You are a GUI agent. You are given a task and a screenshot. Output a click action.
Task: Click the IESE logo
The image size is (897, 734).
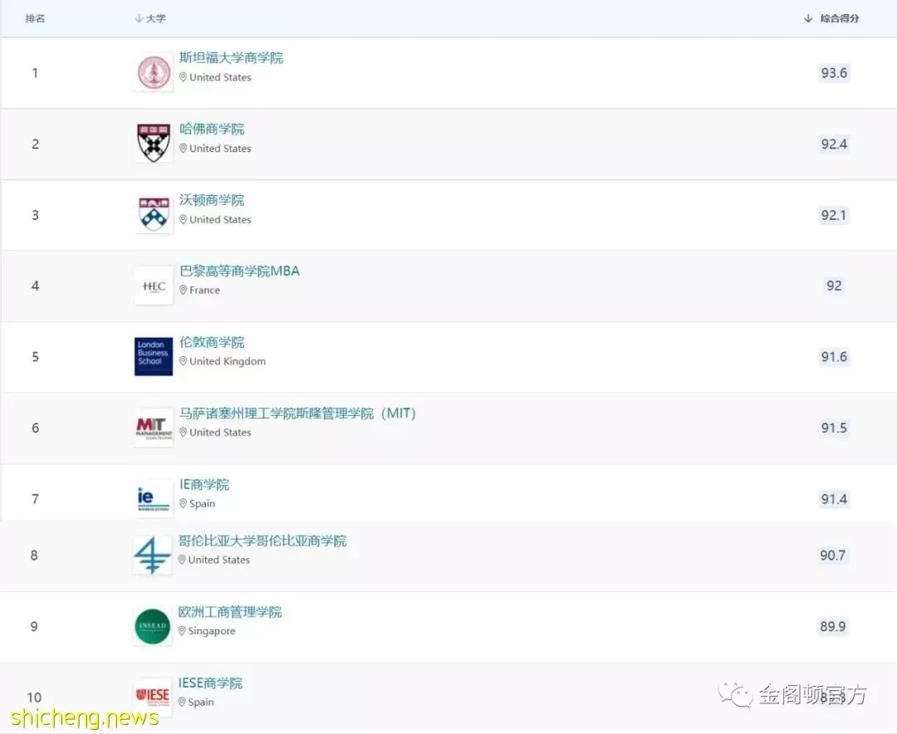(x=152, y=697)
